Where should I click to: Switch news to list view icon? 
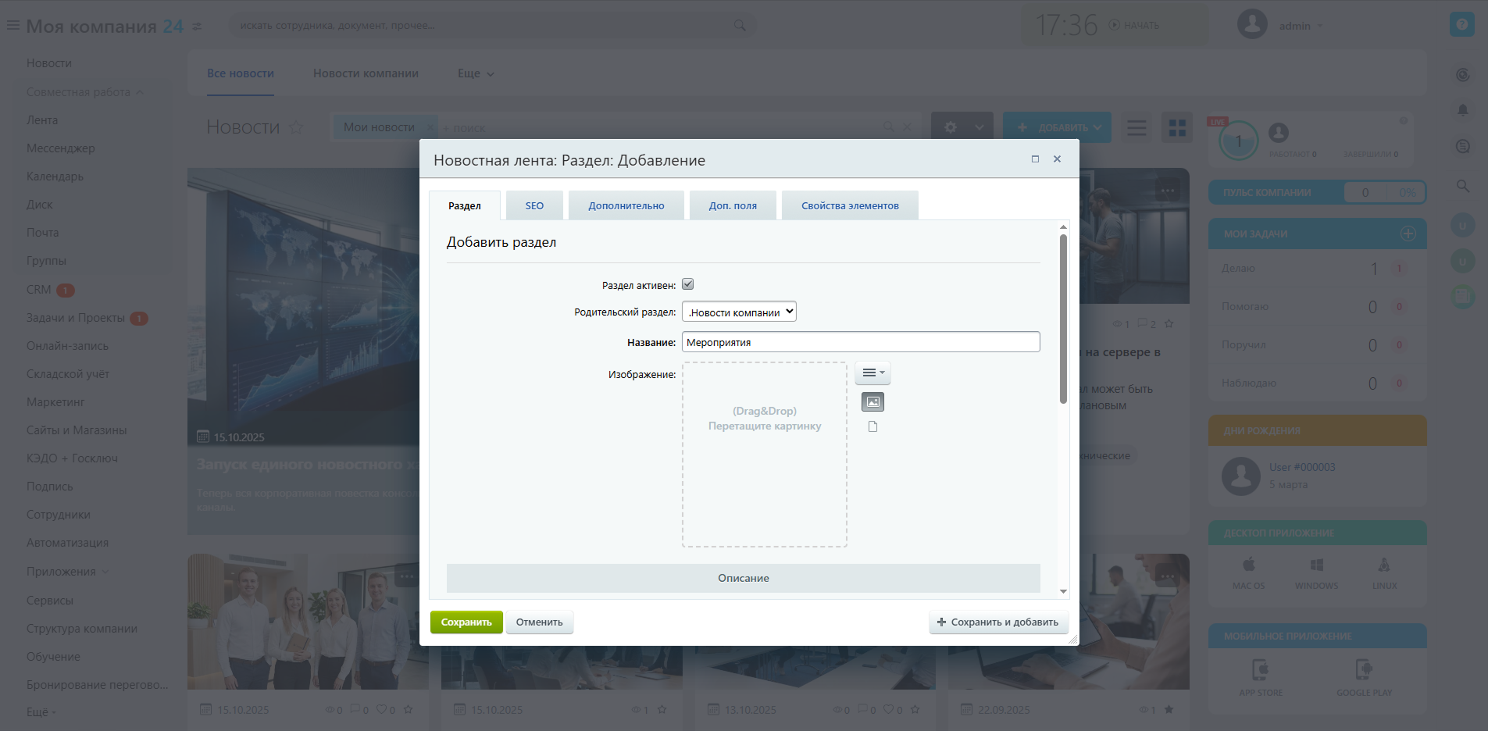1137,127
